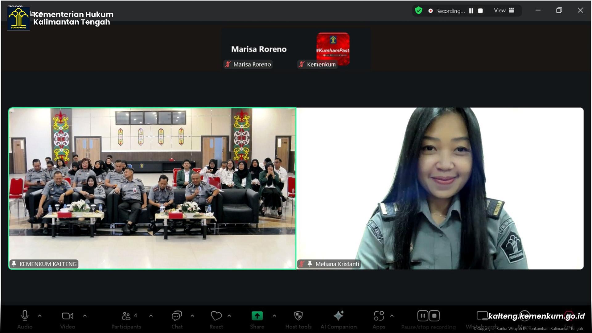Select Meliana Kristanti's video tile
Viewport: 592px width, 333px height.
click(x=440, y=188)
